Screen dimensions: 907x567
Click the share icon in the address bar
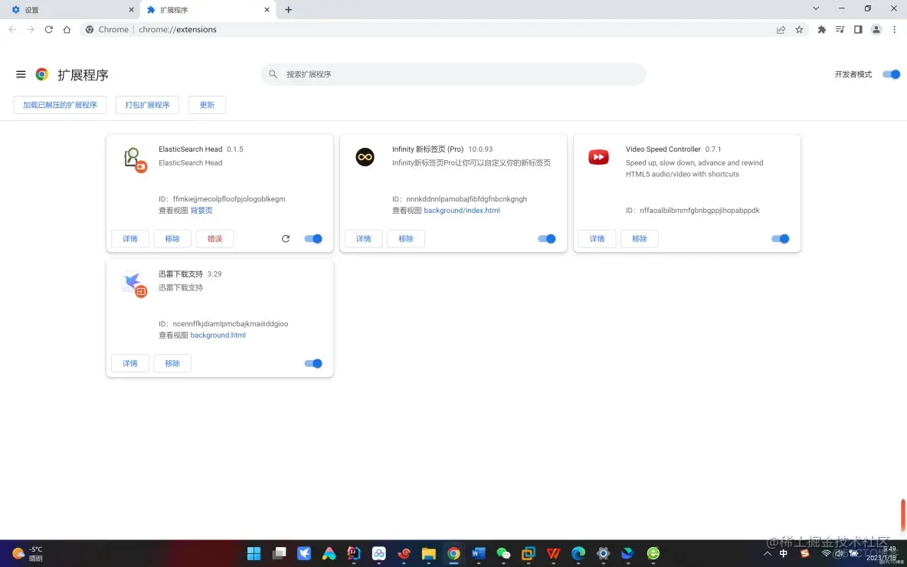(x=781, y=29)
